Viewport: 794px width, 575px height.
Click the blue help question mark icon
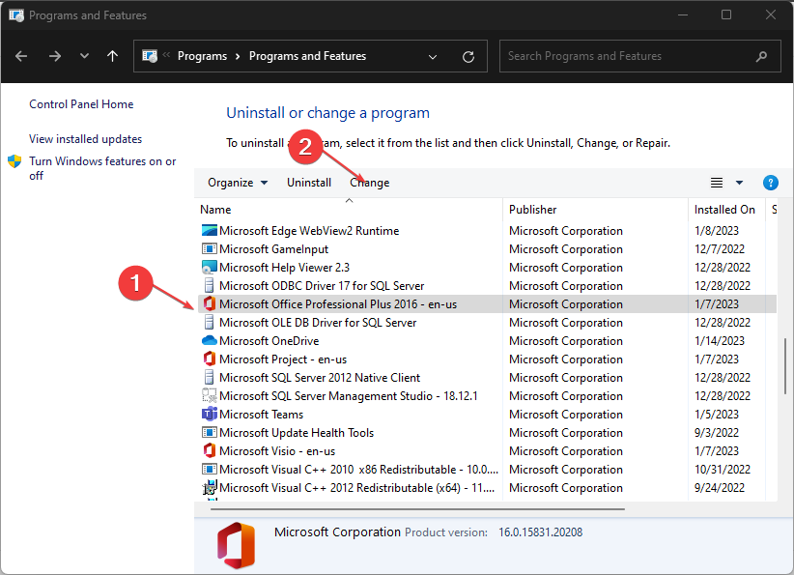770,183
